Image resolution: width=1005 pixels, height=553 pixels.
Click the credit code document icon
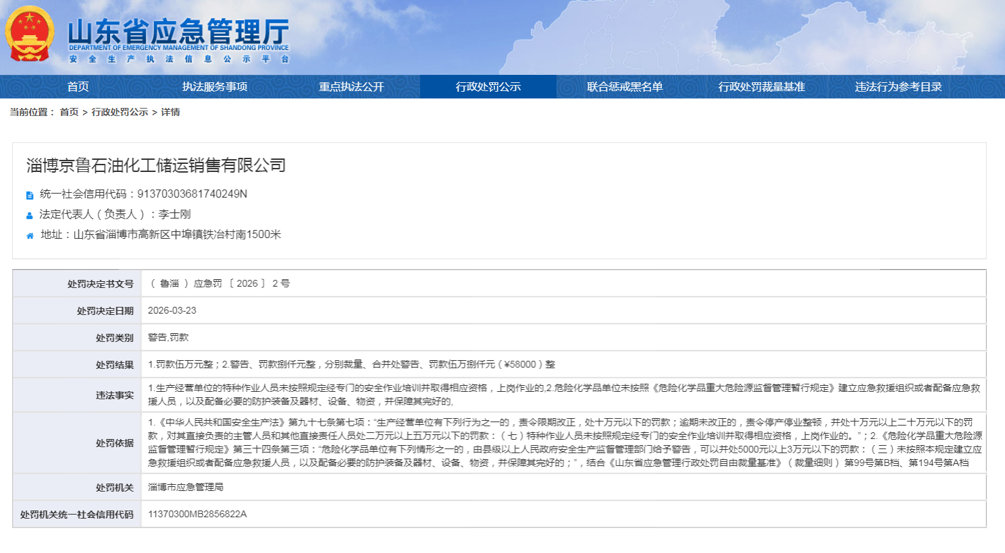pos(30,196)
